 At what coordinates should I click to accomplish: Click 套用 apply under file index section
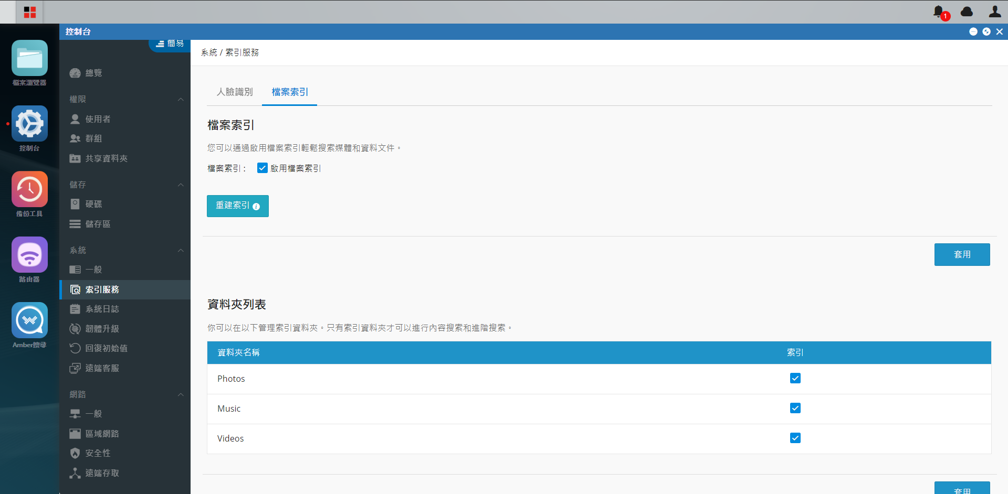[962, 254]
